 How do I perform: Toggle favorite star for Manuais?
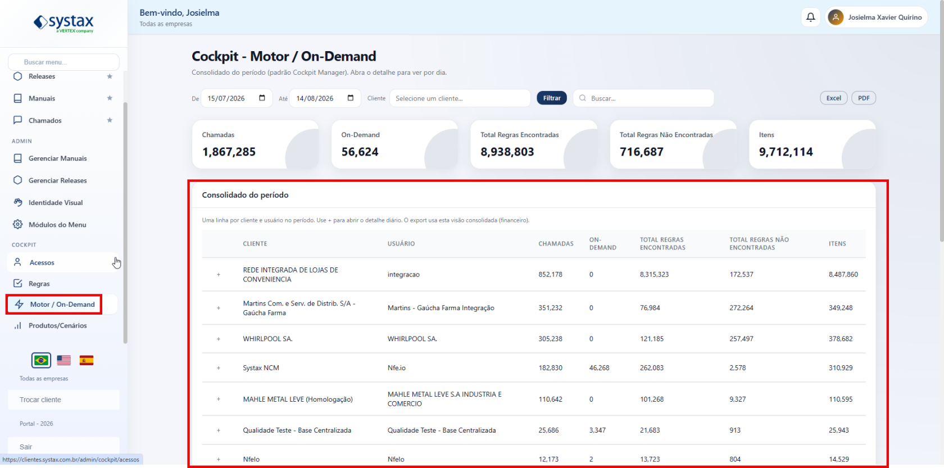coord(110,98)
